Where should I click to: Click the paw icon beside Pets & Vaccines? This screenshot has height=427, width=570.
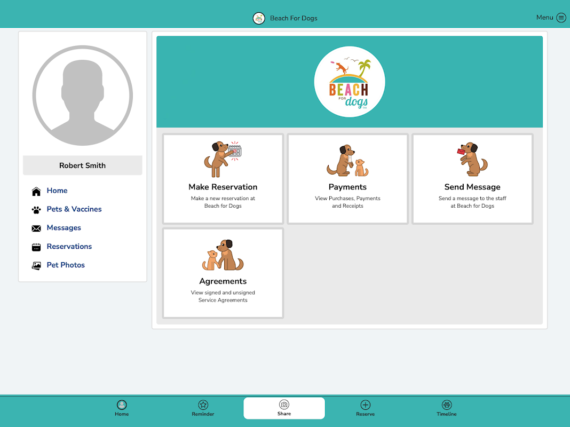tap(36, 210)
